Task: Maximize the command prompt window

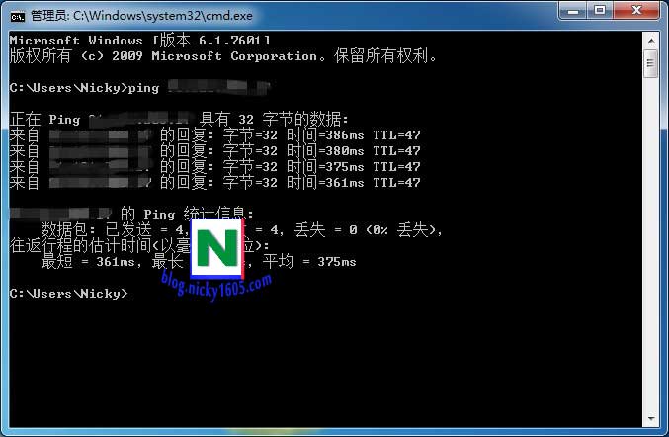Action: pyautogui.click(x=600, y=10)
